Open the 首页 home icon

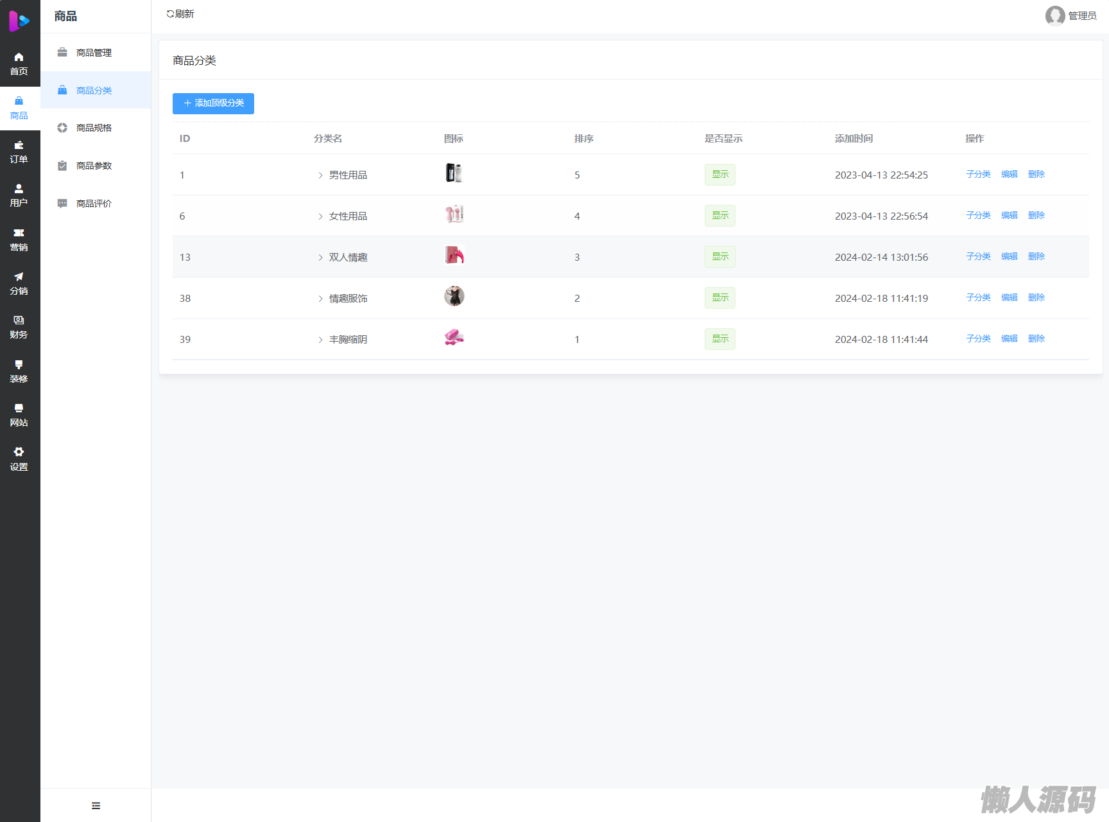(x=19, y=57)
